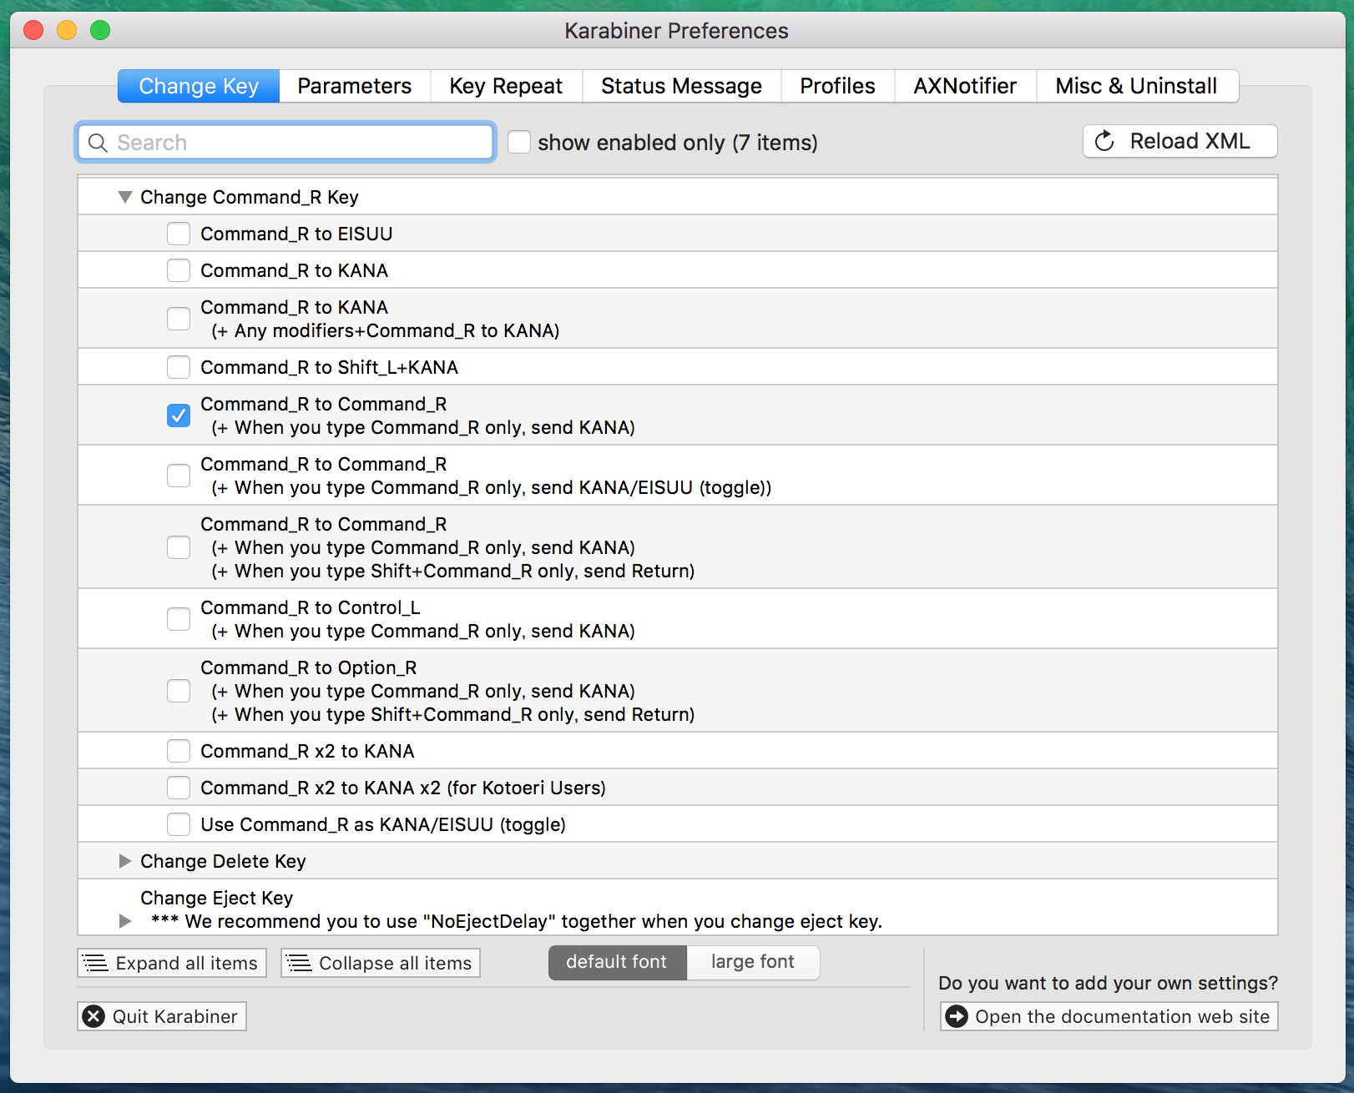Check Command_R to KANA with Any modifiers

click(x=179, y=319)
